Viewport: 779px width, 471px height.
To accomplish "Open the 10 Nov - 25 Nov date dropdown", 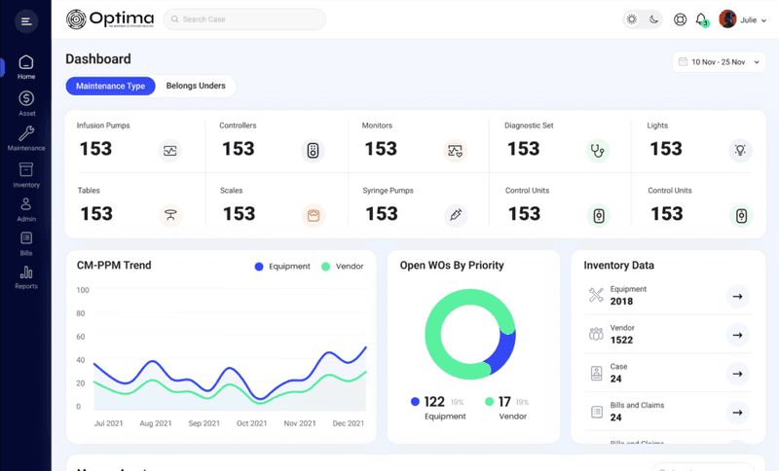I will (x=719, y=62).
